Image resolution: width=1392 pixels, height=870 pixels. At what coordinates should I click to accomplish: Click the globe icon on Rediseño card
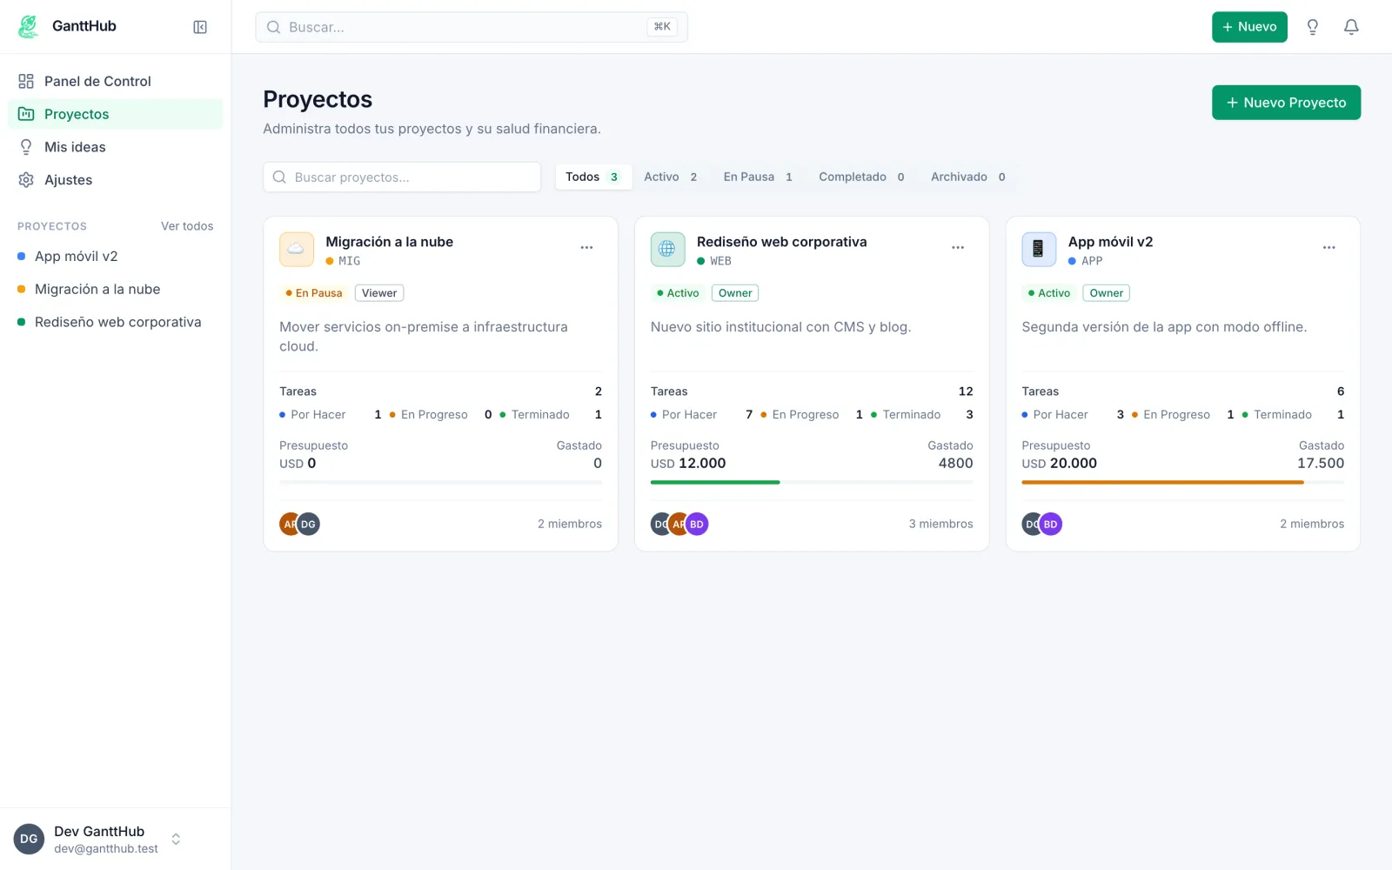[667, 250]
